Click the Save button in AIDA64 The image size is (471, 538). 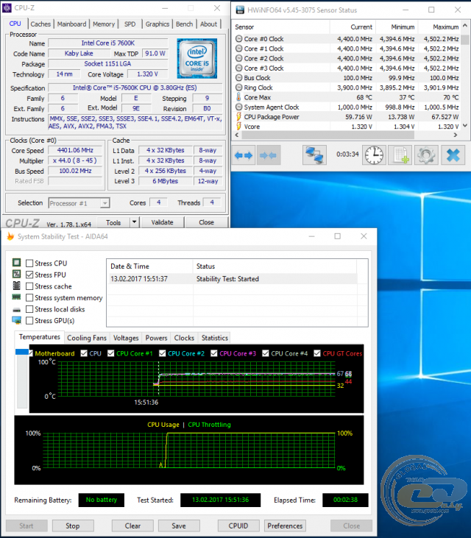point(179,525)
